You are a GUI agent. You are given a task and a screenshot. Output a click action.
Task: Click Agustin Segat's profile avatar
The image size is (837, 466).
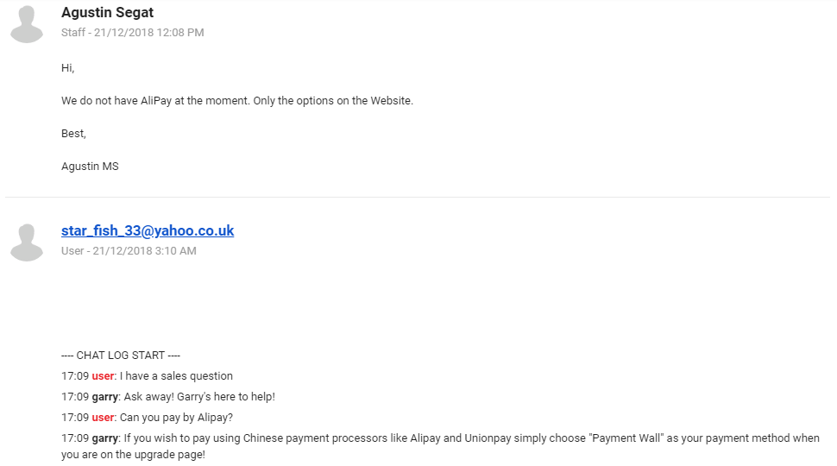click(x=27, y=24)
